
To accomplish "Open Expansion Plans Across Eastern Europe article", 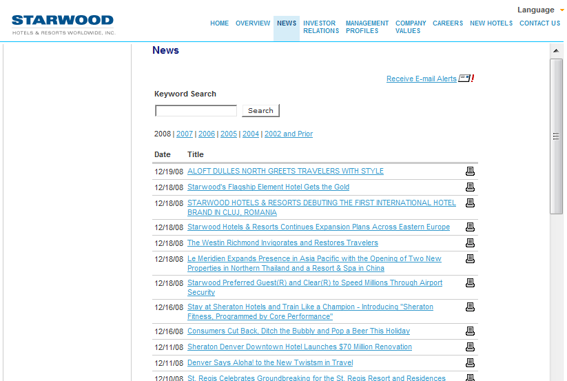I will pyautogui.click(x=318, y=227).
